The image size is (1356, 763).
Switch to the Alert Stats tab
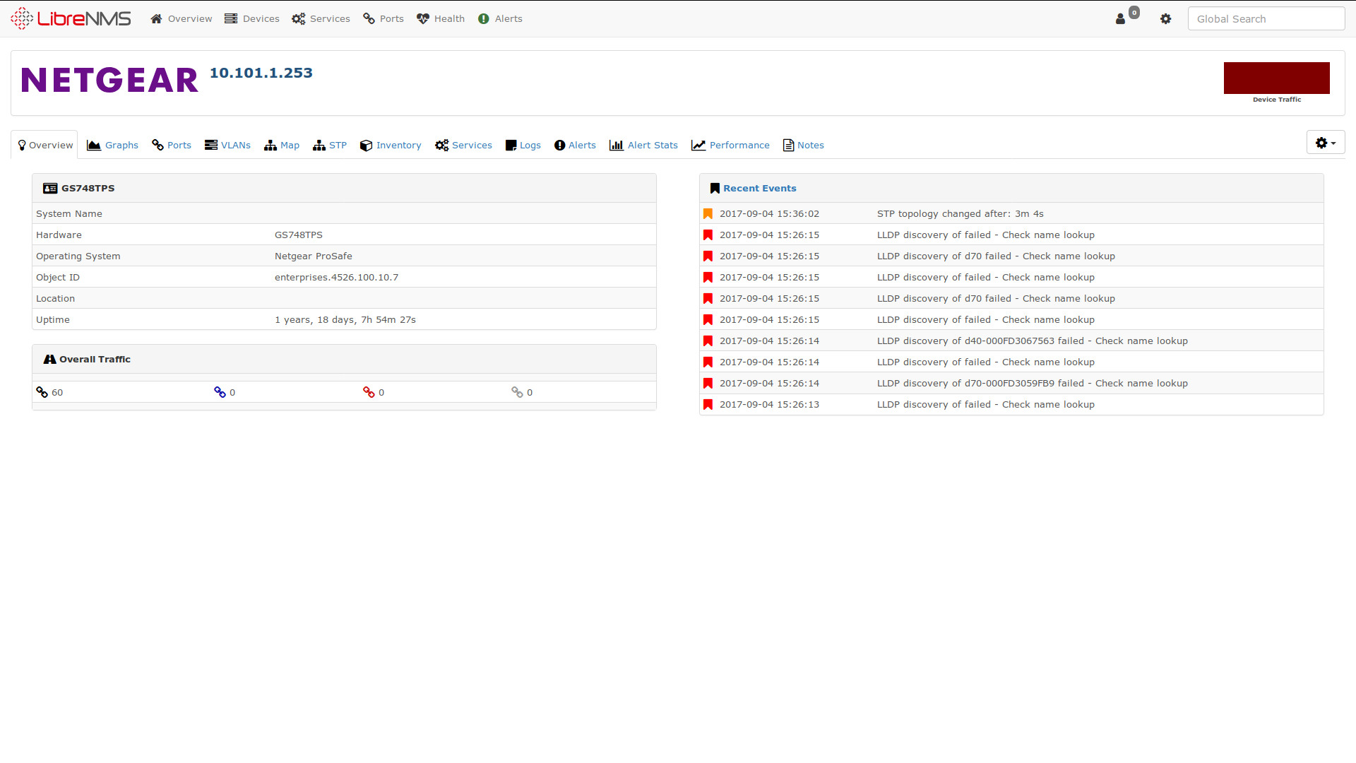point(643,145)
